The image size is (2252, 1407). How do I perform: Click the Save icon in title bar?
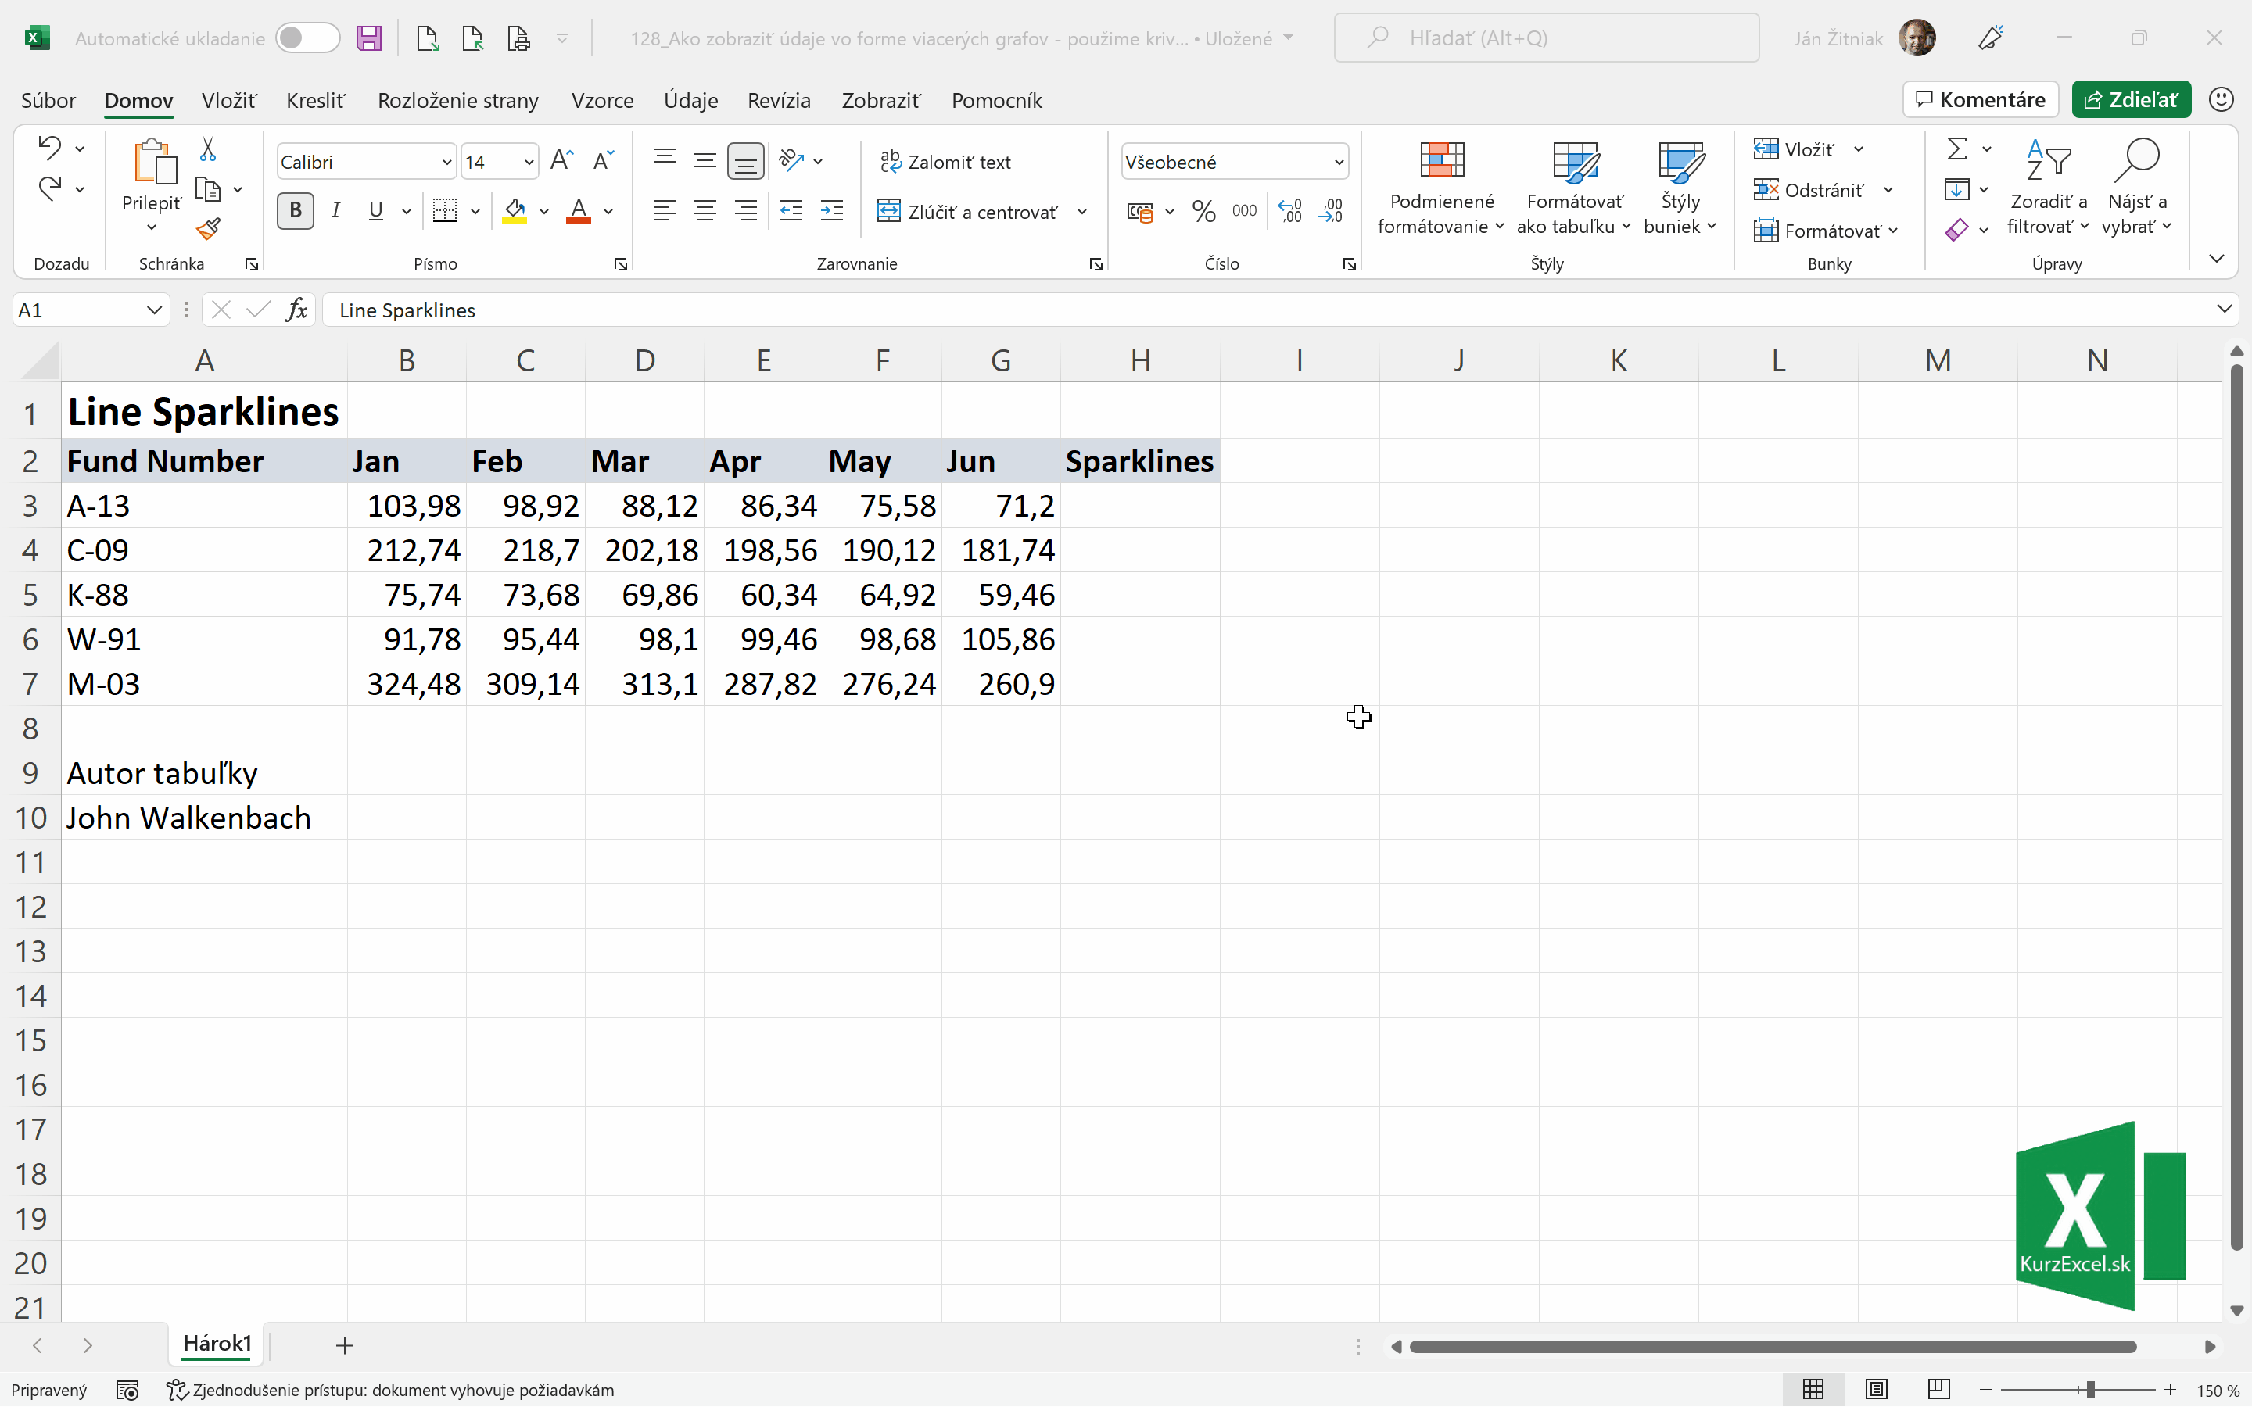pyautogui.click(x=369, y=38)
